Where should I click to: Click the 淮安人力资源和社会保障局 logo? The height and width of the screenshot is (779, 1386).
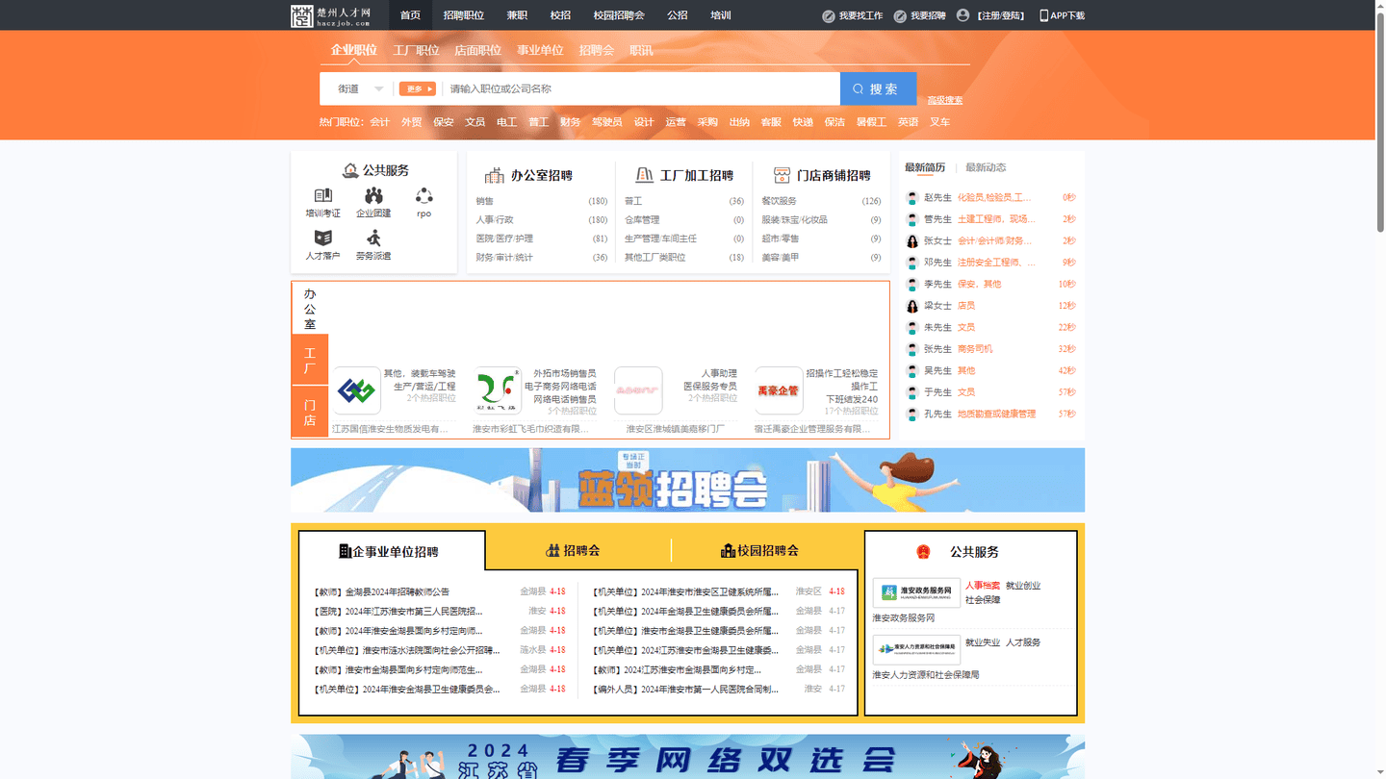[916, 649]
